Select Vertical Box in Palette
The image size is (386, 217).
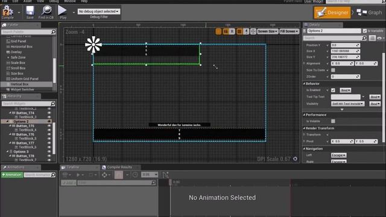(x=19, y=84)
